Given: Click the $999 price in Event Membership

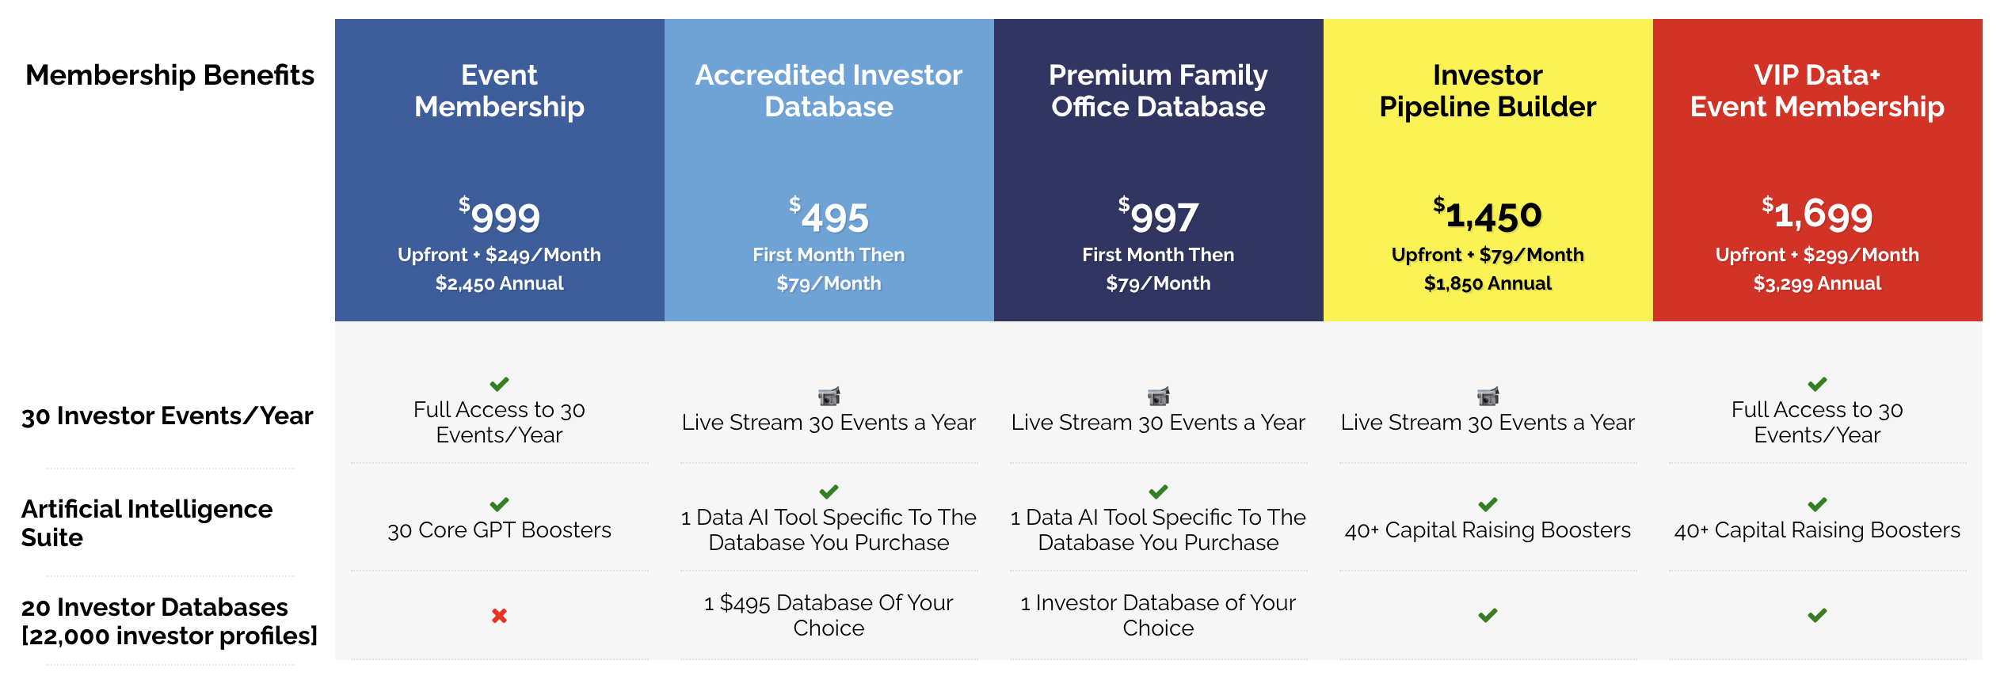Looking at the screenshot, I should coord(499,215).
